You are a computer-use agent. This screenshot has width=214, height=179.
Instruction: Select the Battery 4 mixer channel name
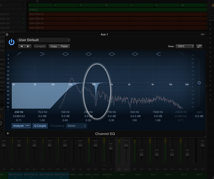point(107,174)
